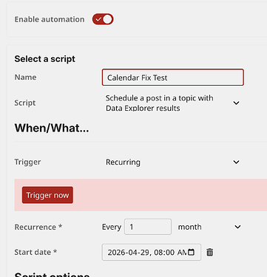Click the Recurrence interval number field

click(x=148, y=227)
